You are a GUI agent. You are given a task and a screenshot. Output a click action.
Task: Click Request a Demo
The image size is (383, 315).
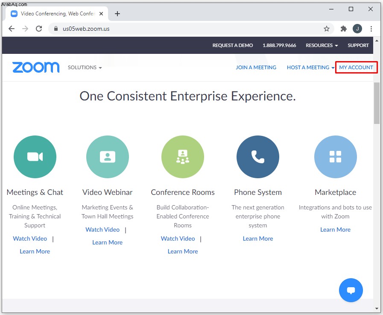pos(233,45)
